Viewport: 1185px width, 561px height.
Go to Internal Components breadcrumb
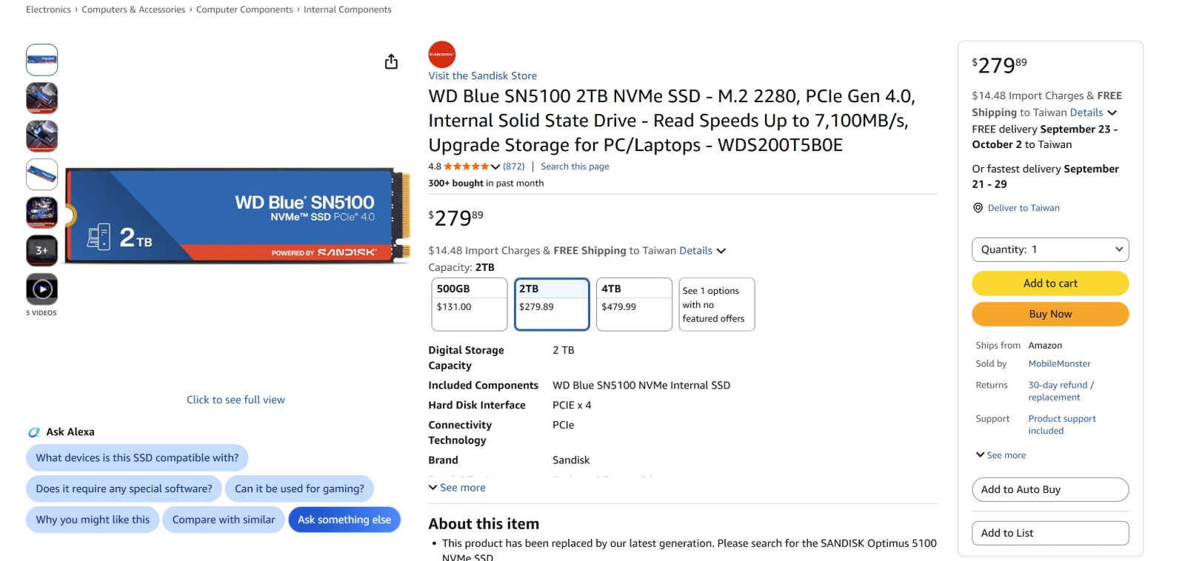tap(347, 10)
